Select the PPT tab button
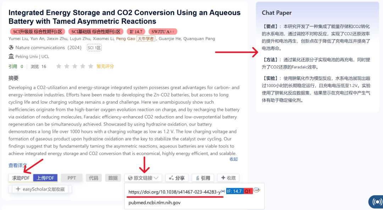The height and width of the screenshot is (210, 383). (72, 178)
